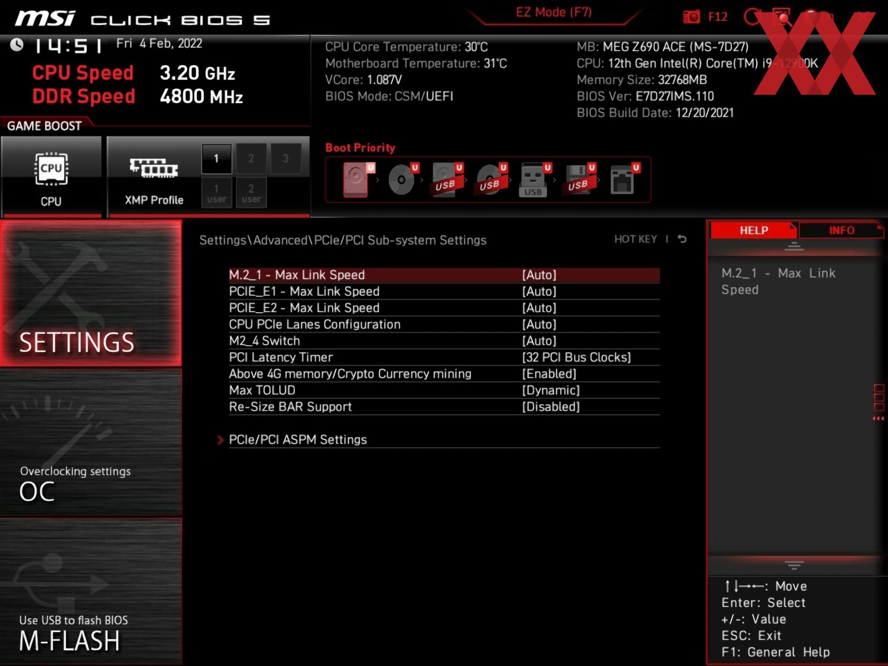The image size is (888, 666).
Task: Select XMP profile 1
Action: point(216,159)
